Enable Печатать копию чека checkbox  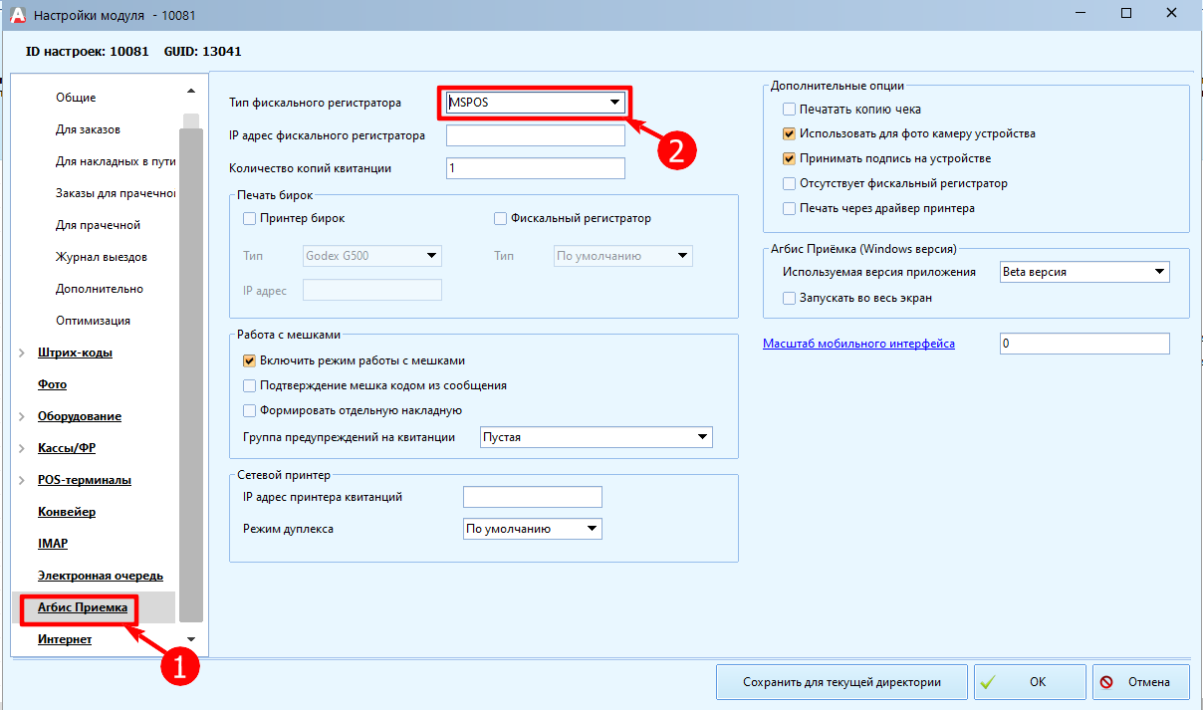(x=790, y=110)
